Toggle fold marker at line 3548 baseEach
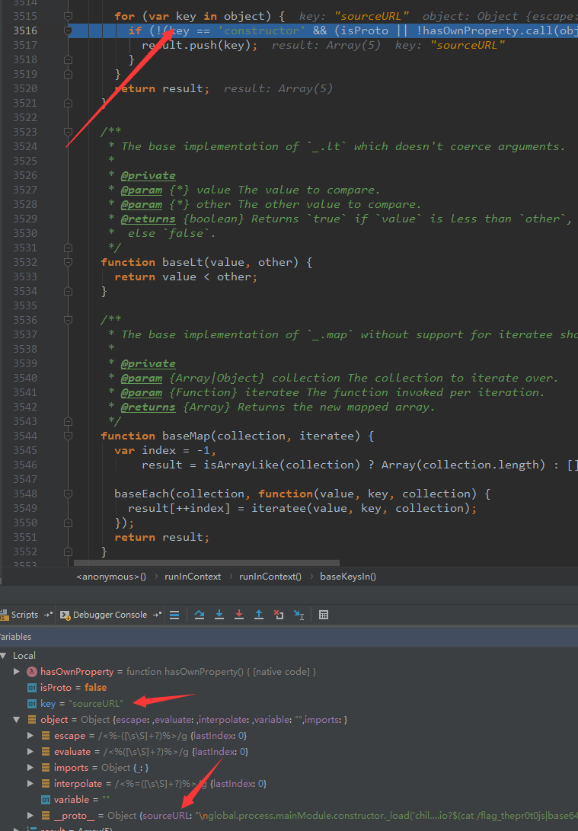Screen dimensions: 578x831 click(68, 494)
